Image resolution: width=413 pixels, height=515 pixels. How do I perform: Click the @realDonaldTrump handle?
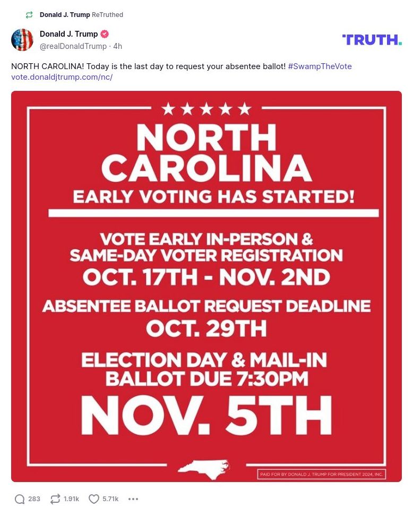click(x=73, y=46)
